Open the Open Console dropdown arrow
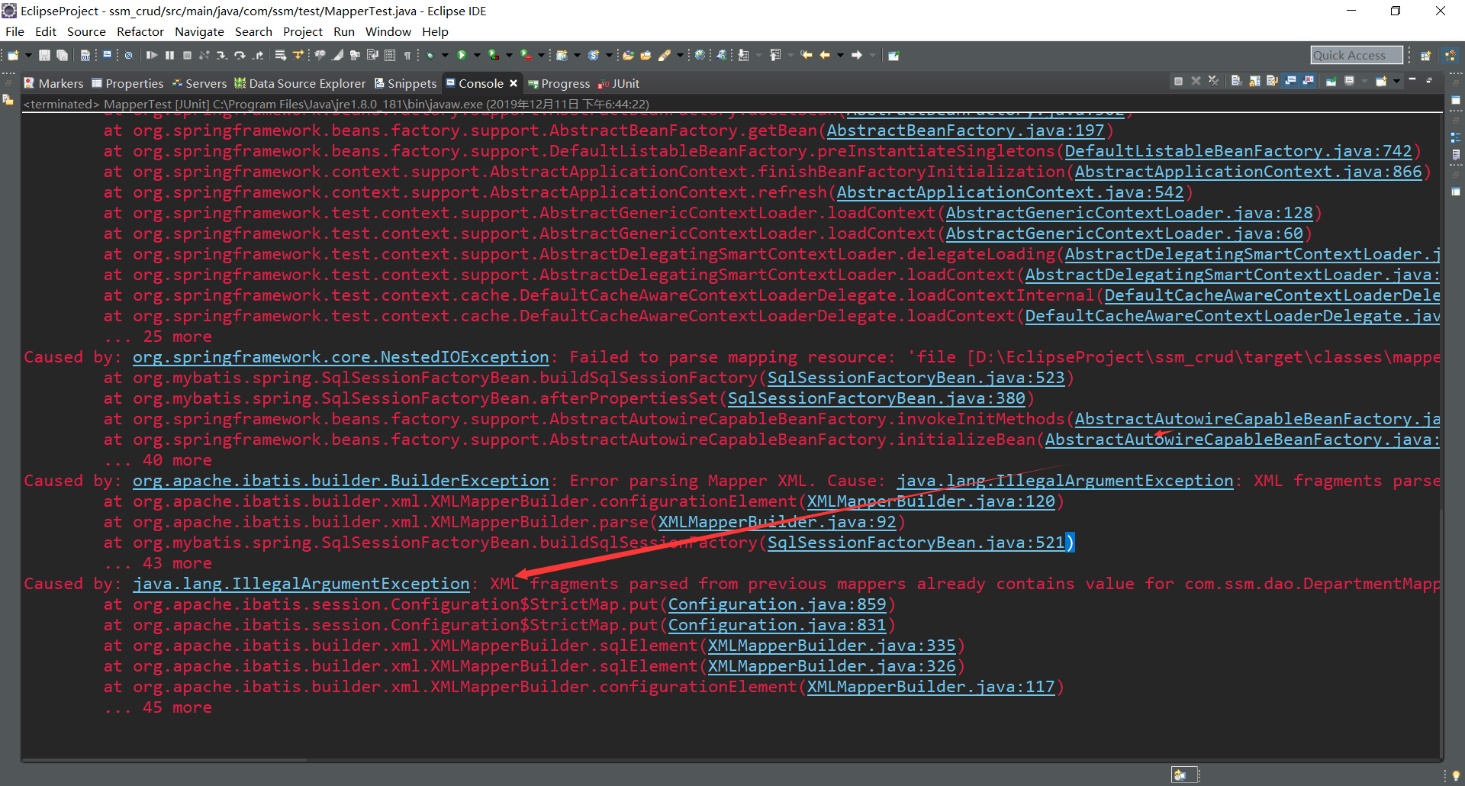This screenshot has width=1465, height=786. [1396, 81]
